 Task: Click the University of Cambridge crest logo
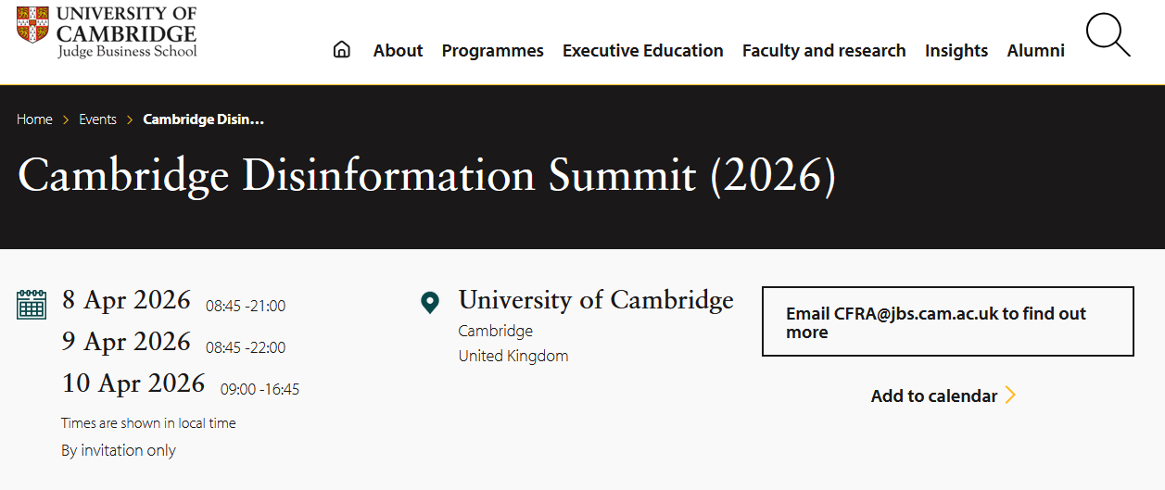[x=32, y=25]
